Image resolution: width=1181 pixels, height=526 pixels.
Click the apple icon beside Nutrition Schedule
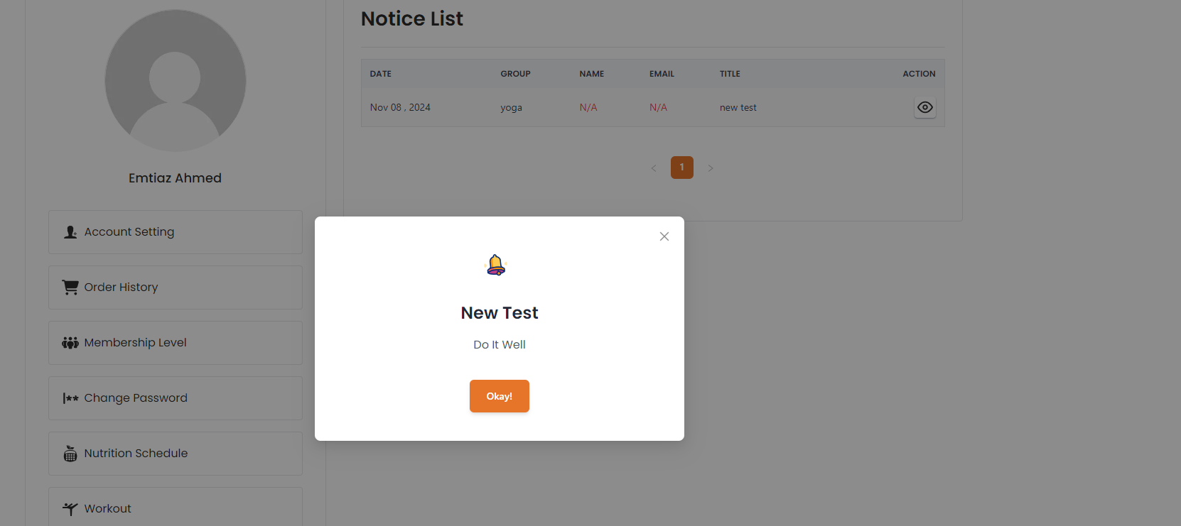(70, 454)
